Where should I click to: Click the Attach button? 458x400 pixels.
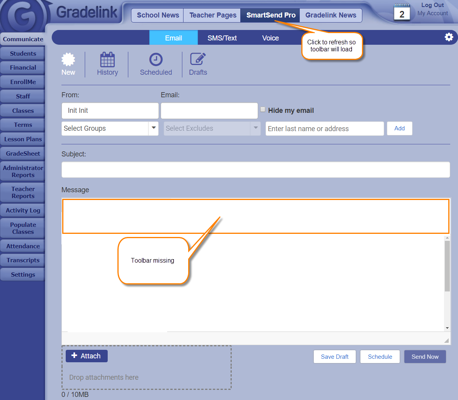point(86,356)
